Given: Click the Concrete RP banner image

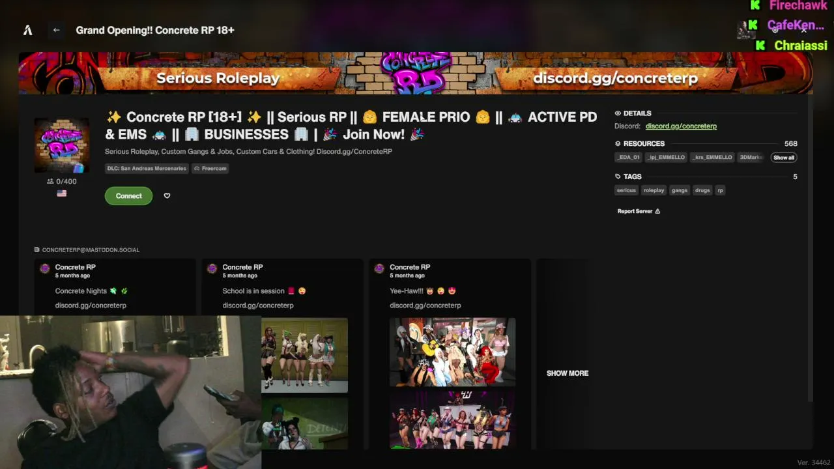Looking at the screenshot, I should 416,73.
